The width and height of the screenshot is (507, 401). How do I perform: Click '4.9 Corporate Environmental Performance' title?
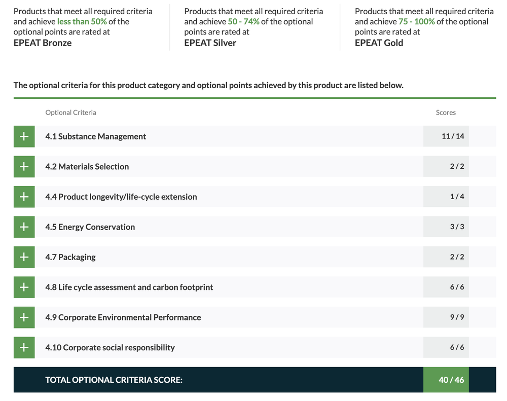pos(123,317)
